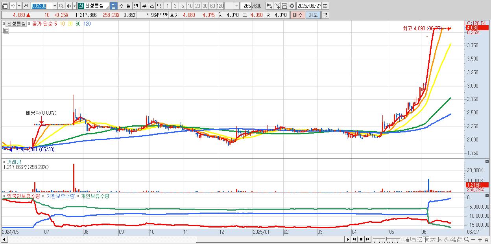Select the crosshair cursor tool icon
491x244 pixels.
click(426, 240)
